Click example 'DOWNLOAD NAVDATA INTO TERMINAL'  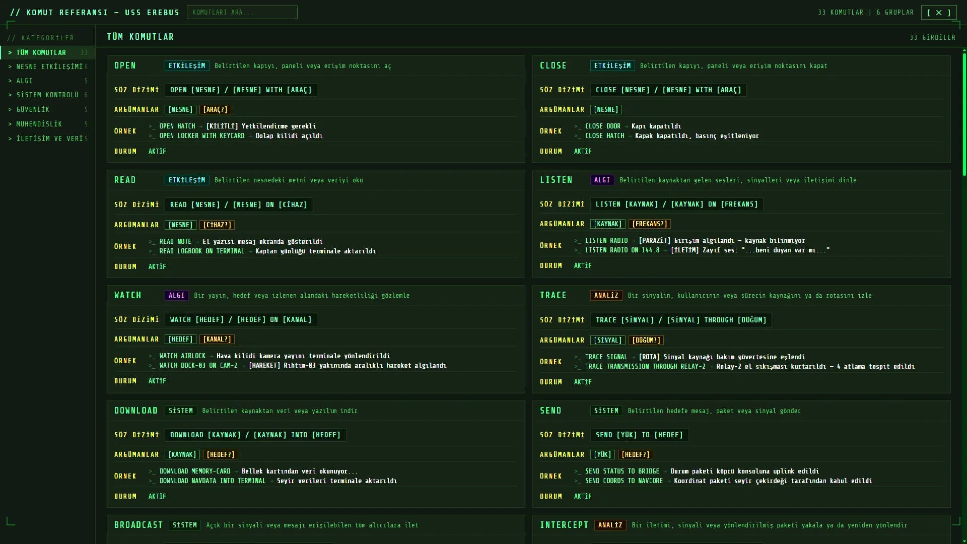click(213, 481)
